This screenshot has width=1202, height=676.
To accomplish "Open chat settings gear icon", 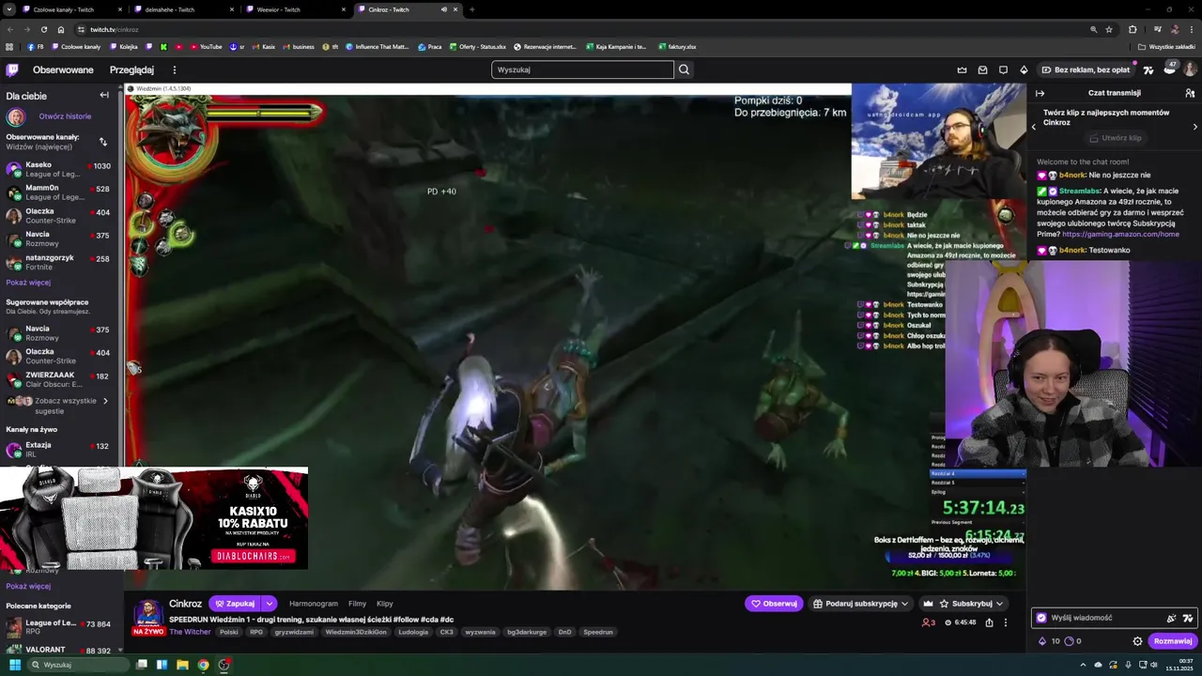I will [1137, 641].
